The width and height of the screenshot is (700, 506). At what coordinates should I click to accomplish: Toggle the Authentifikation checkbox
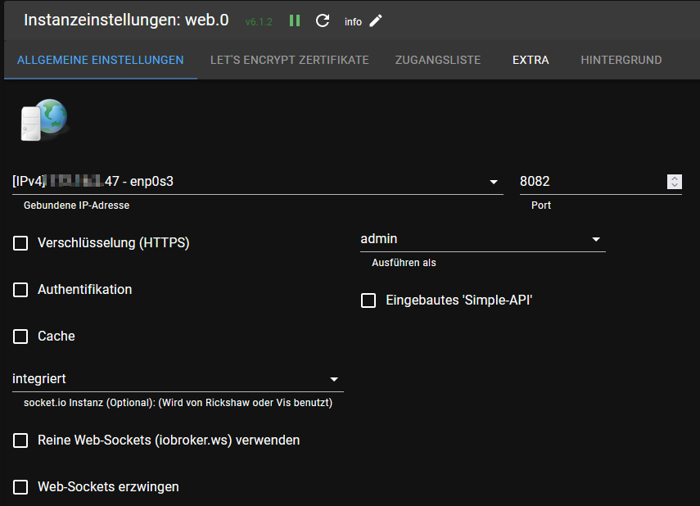(x=20, y=290)
